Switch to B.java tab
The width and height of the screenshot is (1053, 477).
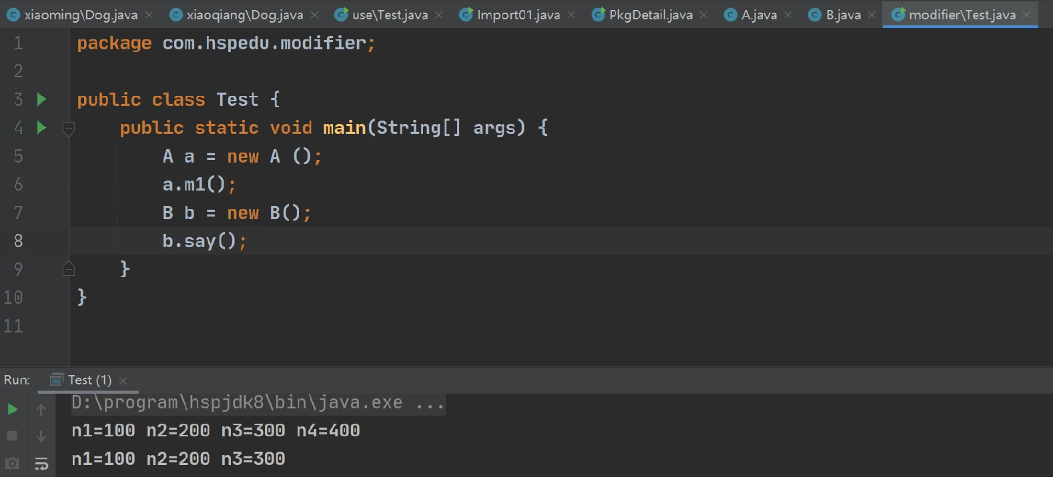843,15
